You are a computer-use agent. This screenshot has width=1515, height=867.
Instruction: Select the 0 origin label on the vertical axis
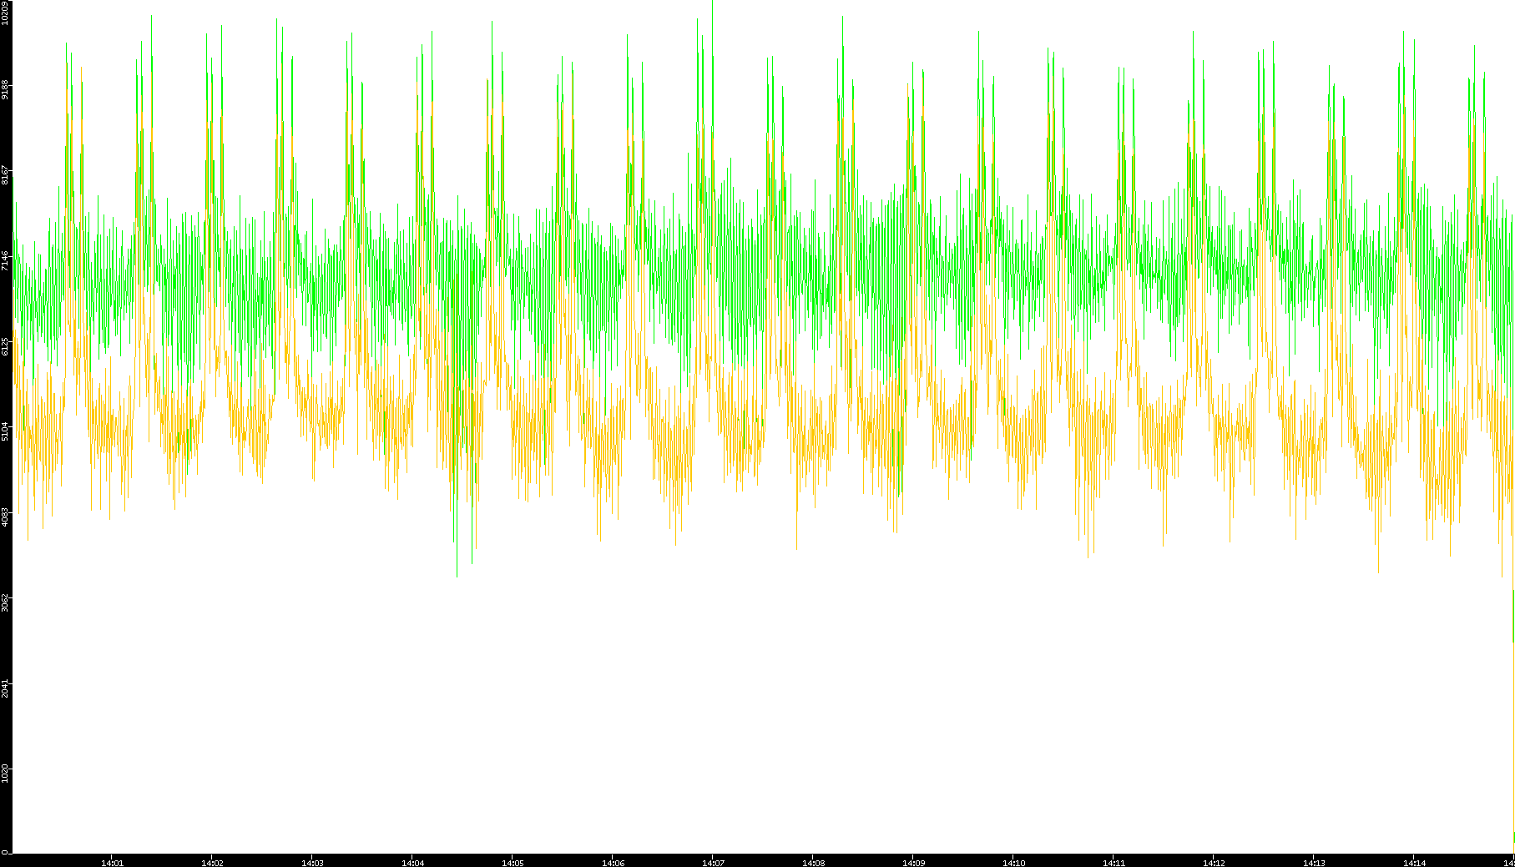pyautogui.click(x=5, y=851)
